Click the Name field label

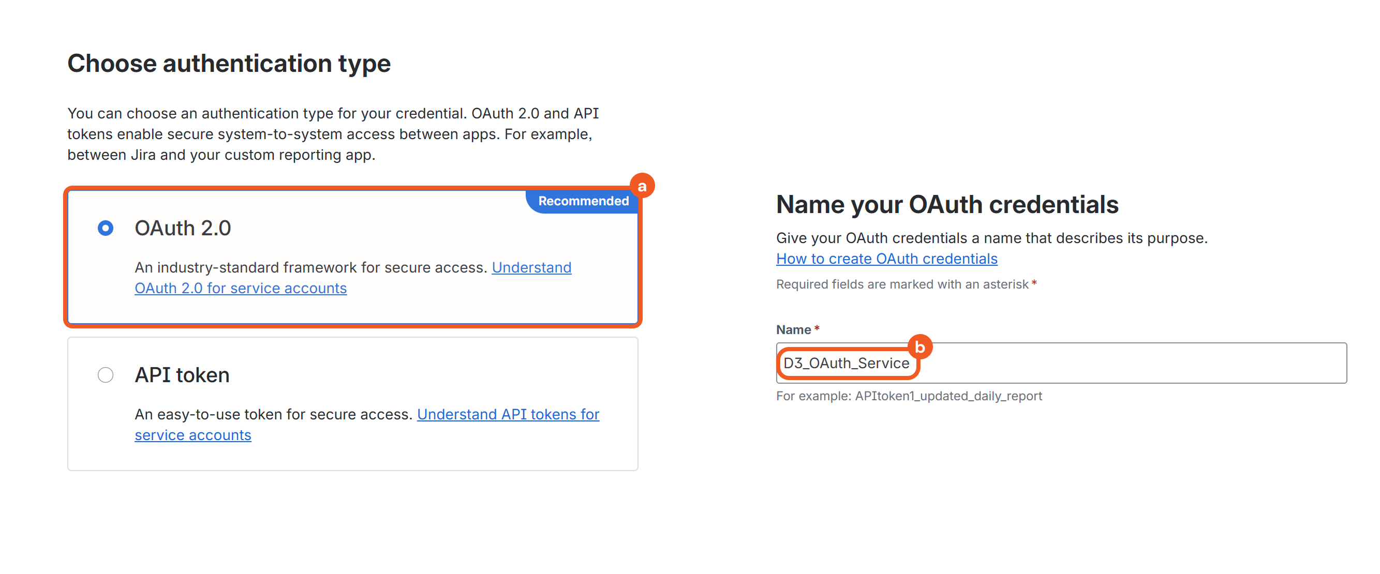(x=793, y=330)
